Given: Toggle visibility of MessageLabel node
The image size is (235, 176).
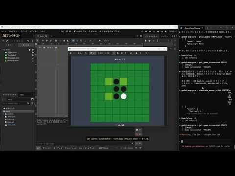Looking at the screenshot, I should (x=33, y=58).
